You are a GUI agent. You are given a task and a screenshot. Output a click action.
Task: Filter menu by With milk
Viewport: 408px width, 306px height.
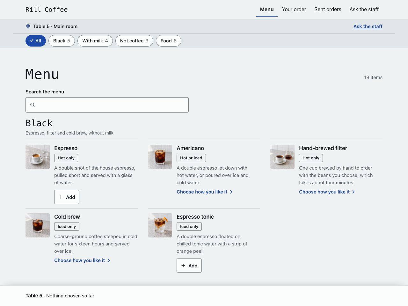tap(95, 41)
